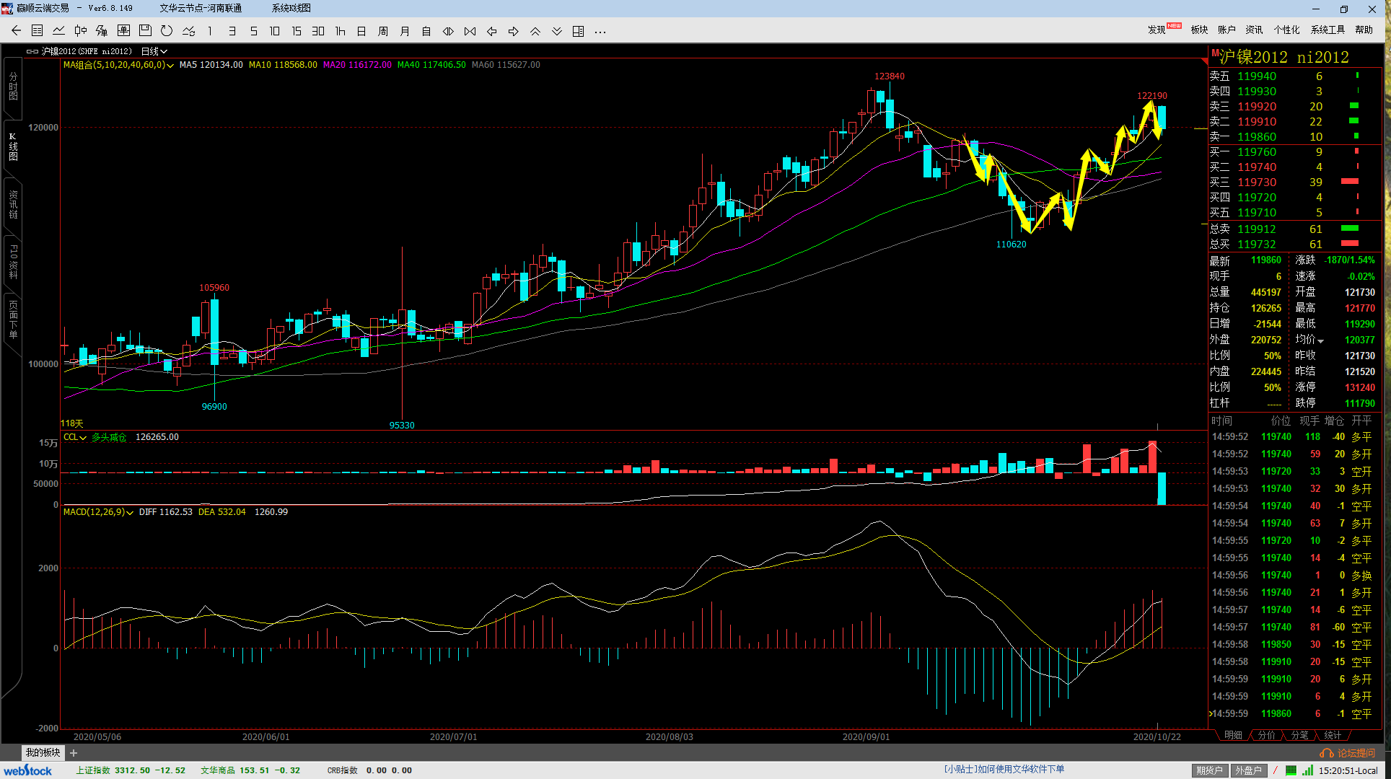This screenshot has width=1391, height=779.
Task: Click the split panel layout icon
Action: (x=578, y=31)
